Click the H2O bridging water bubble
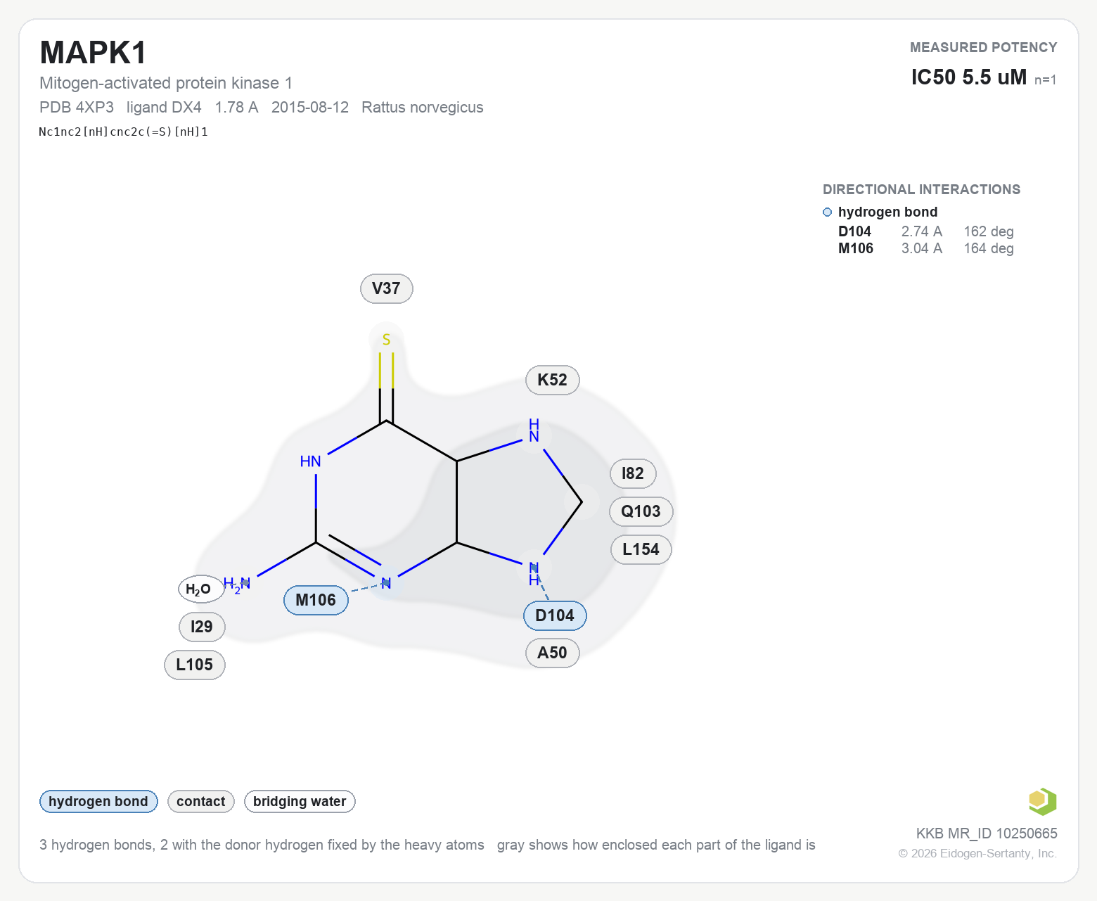The width and height of the screenshot is (1097, 901). (201, 589)
